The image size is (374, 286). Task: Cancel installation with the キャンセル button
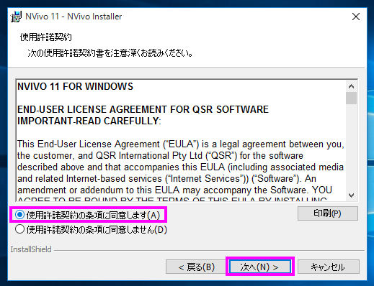329,267
